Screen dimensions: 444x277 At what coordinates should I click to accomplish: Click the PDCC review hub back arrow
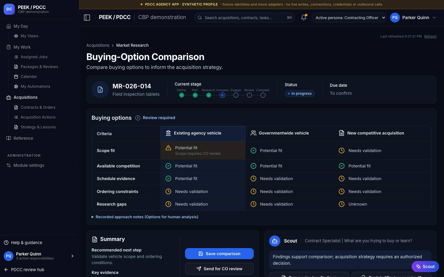[6, 270]
